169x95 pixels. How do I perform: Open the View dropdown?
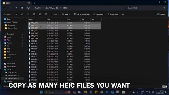click(66, 14)
